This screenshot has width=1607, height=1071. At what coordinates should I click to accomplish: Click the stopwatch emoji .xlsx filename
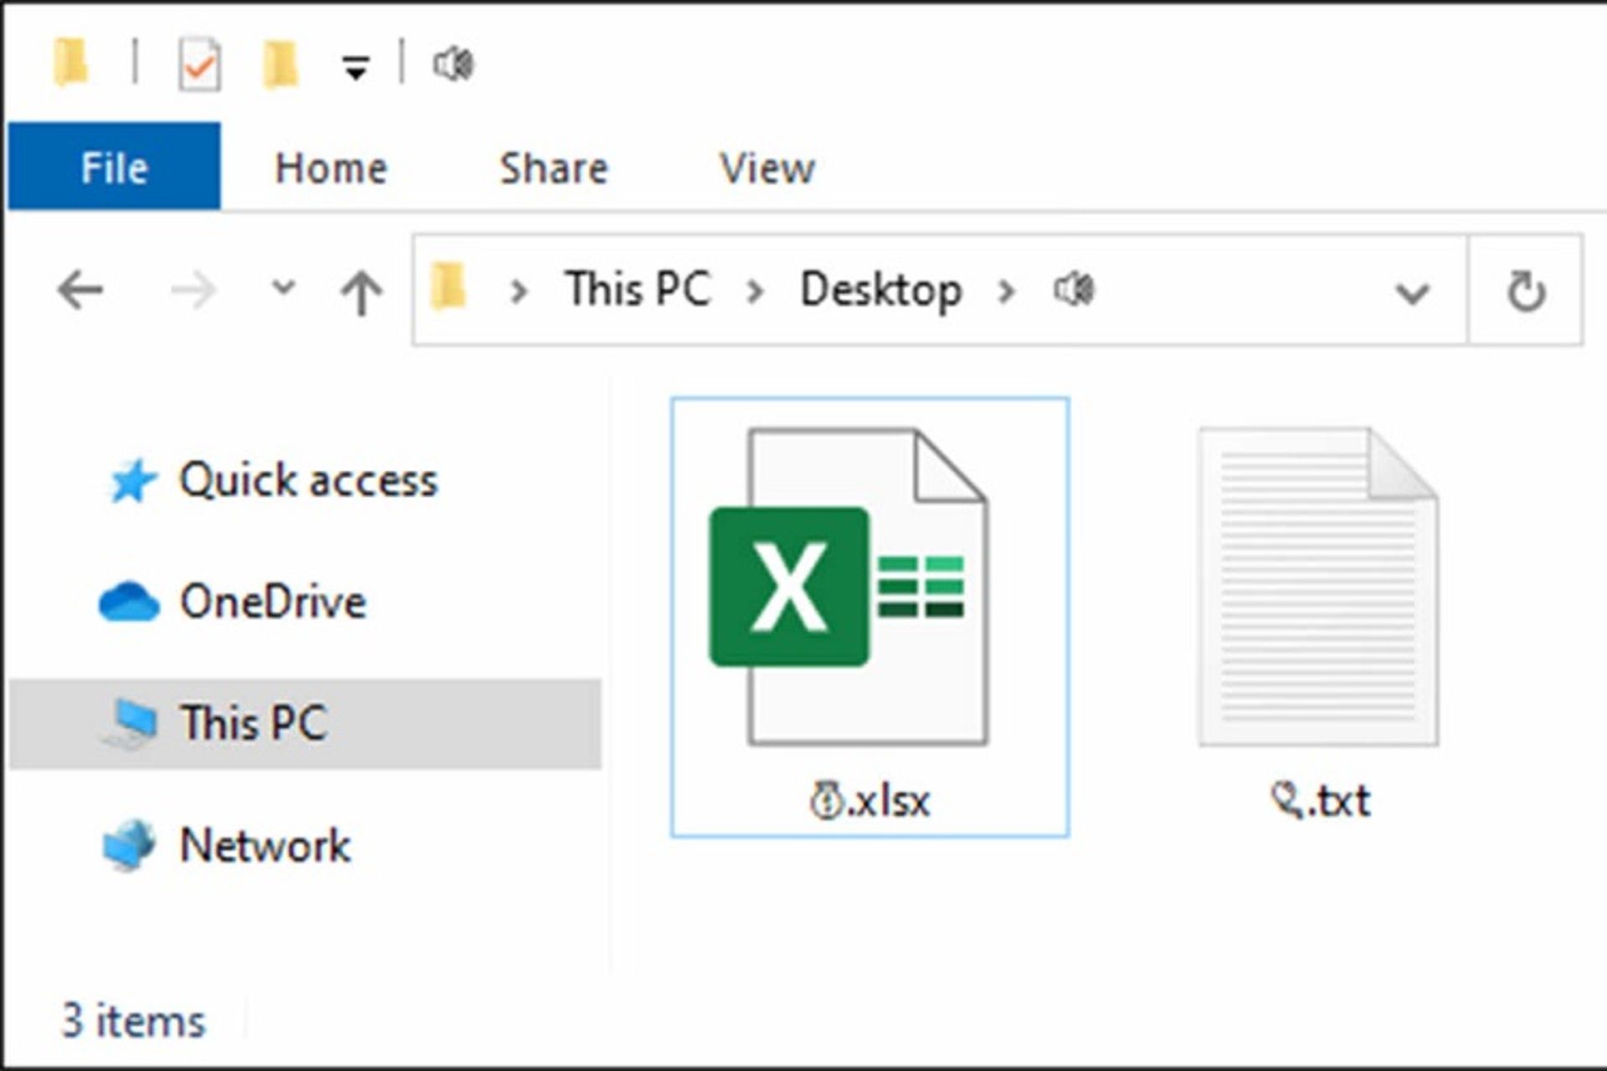(870, 801)
